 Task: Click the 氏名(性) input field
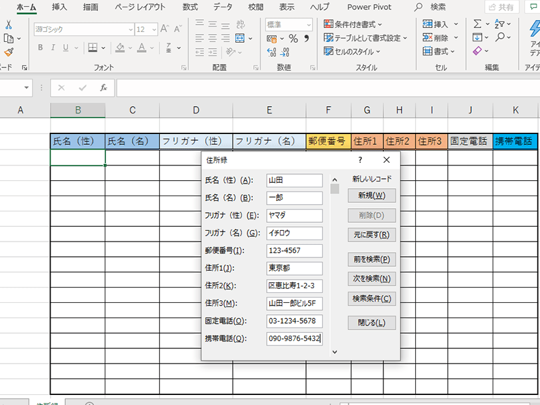coord(295,180)
